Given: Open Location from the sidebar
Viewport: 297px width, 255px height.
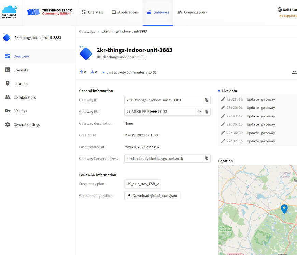Looking at the screenshot, I should click(x=20, y=84).
